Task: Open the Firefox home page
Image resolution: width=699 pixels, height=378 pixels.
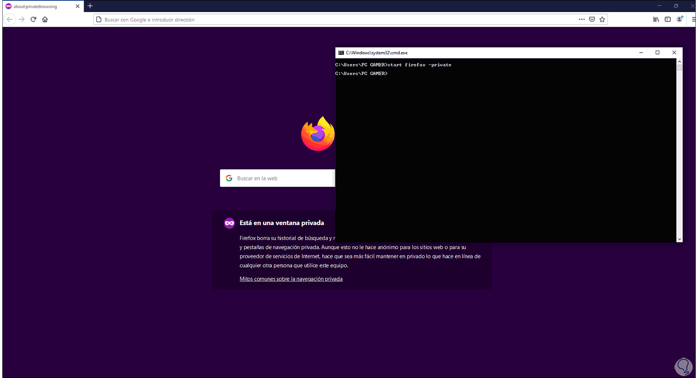Action: 45,20
